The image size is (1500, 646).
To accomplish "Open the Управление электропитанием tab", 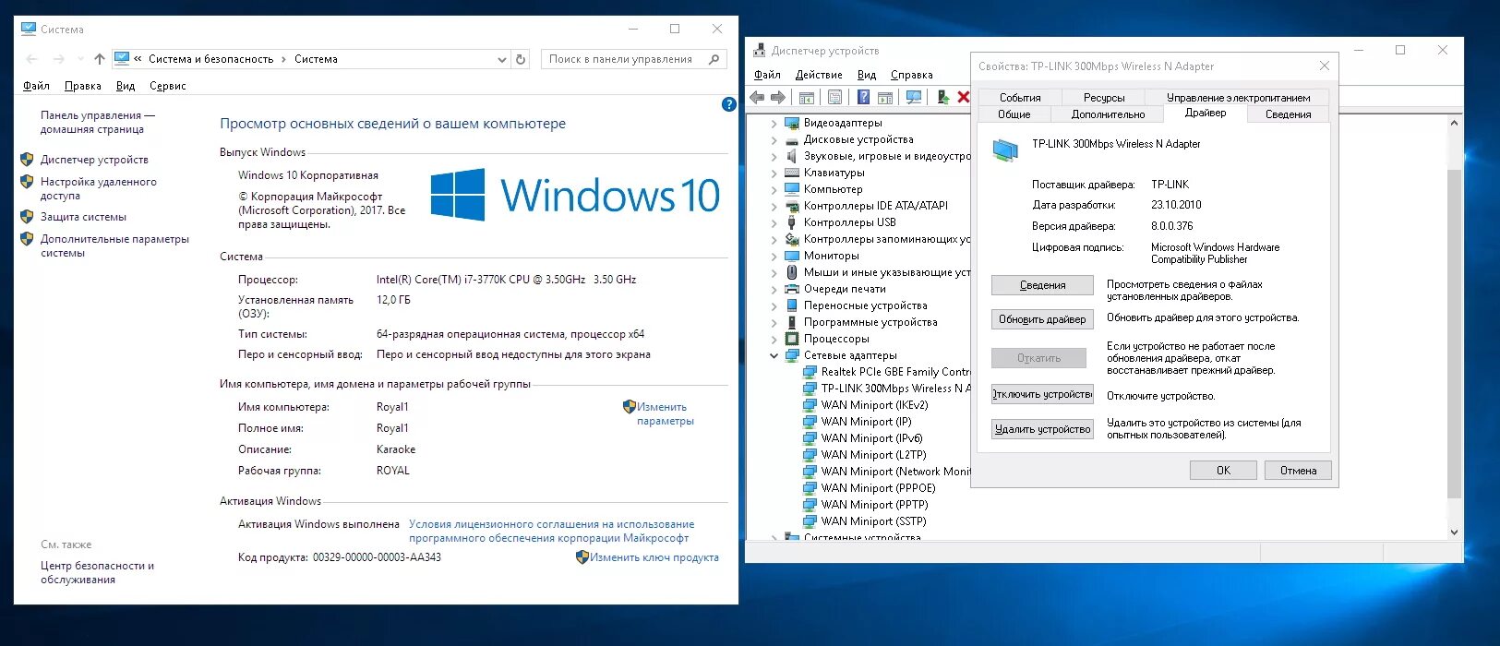I will point(1238,98).
